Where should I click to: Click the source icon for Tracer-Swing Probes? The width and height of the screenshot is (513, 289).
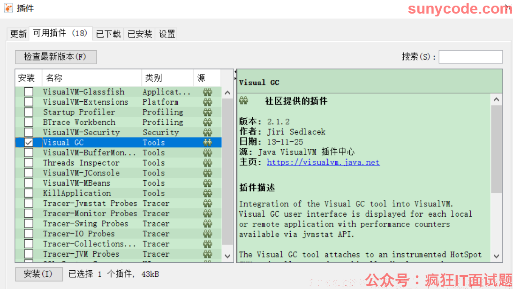(x=207, y=224)
